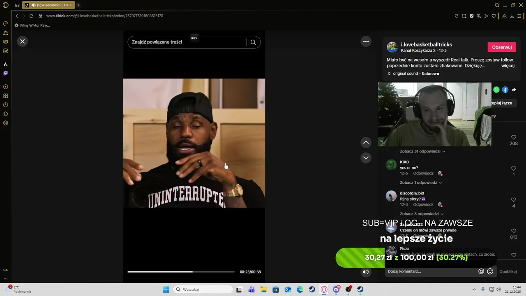Click the 'discord.w.bi0' username
Viewport: 526px width, 296px height.
(x=412, y=193)
